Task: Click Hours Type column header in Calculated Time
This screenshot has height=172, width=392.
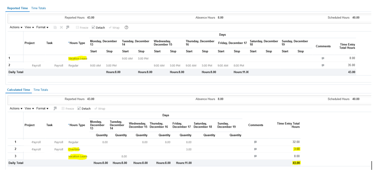Action: [76, 125]
